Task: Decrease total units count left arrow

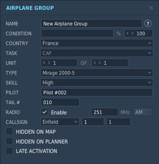Action: (95, 63)
